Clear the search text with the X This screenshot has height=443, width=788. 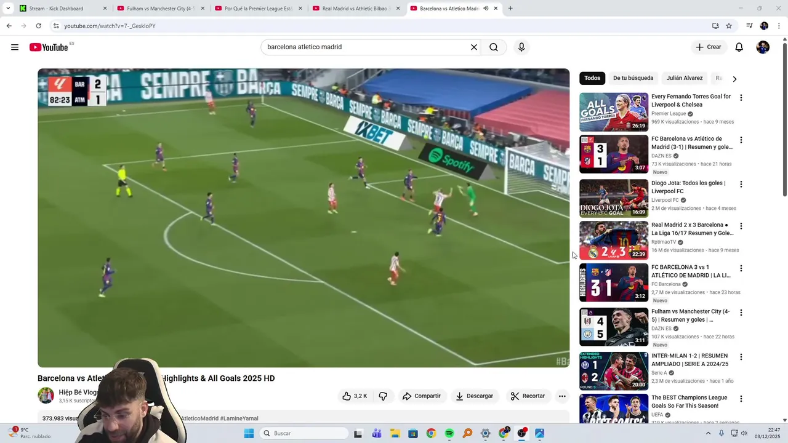point(474,47)
